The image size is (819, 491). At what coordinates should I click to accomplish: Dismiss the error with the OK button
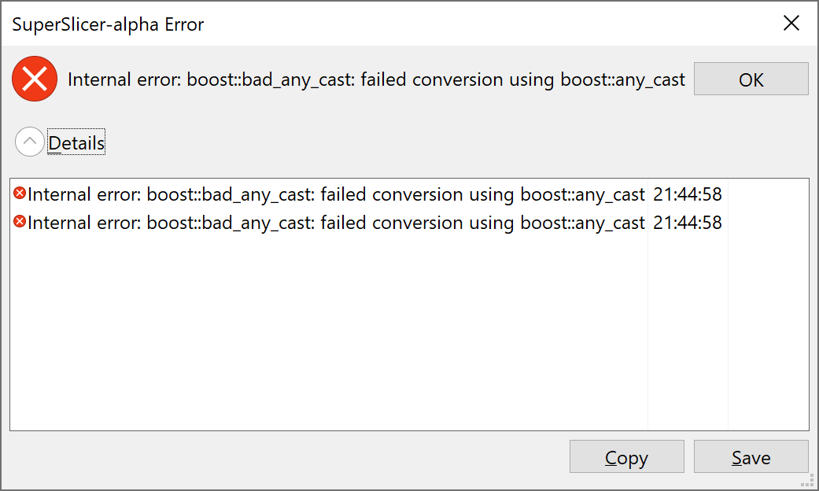(750, 79)
